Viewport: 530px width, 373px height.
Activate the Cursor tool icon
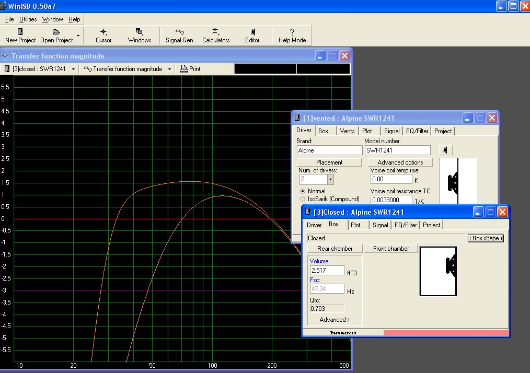coord(103,32)
